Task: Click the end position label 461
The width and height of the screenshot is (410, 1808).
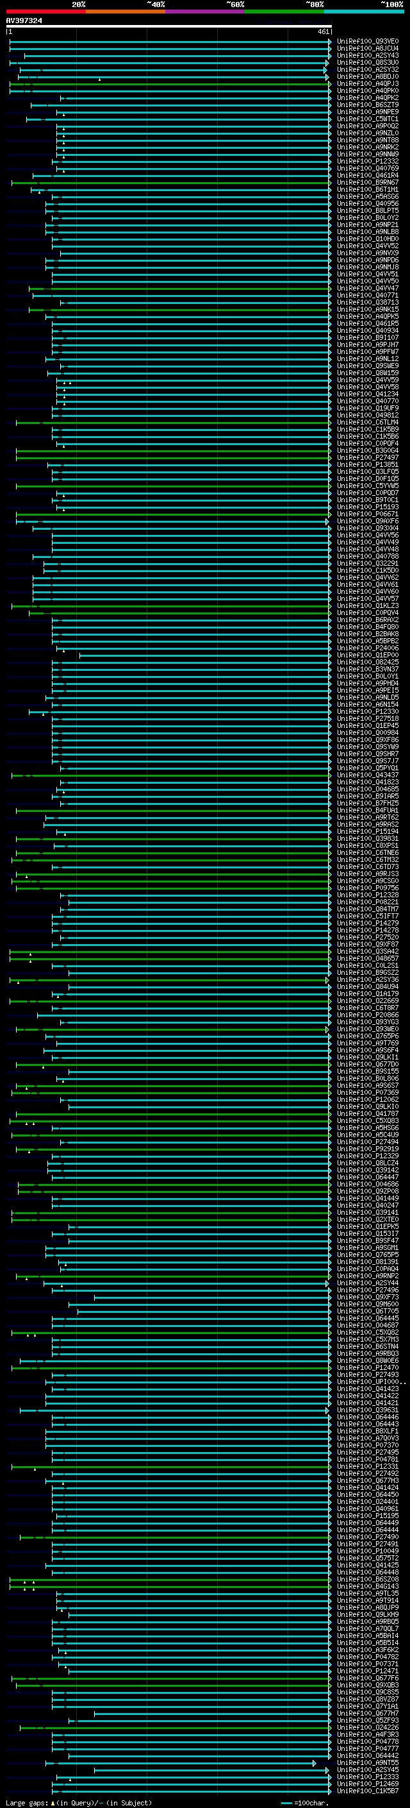Action: click(323, 31)
